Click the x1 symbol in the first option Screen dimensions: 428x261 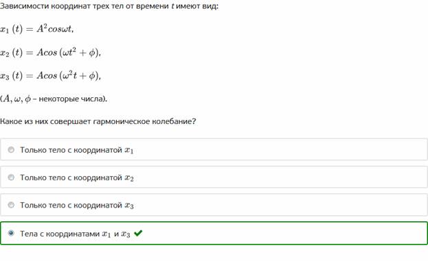(129, 151)
